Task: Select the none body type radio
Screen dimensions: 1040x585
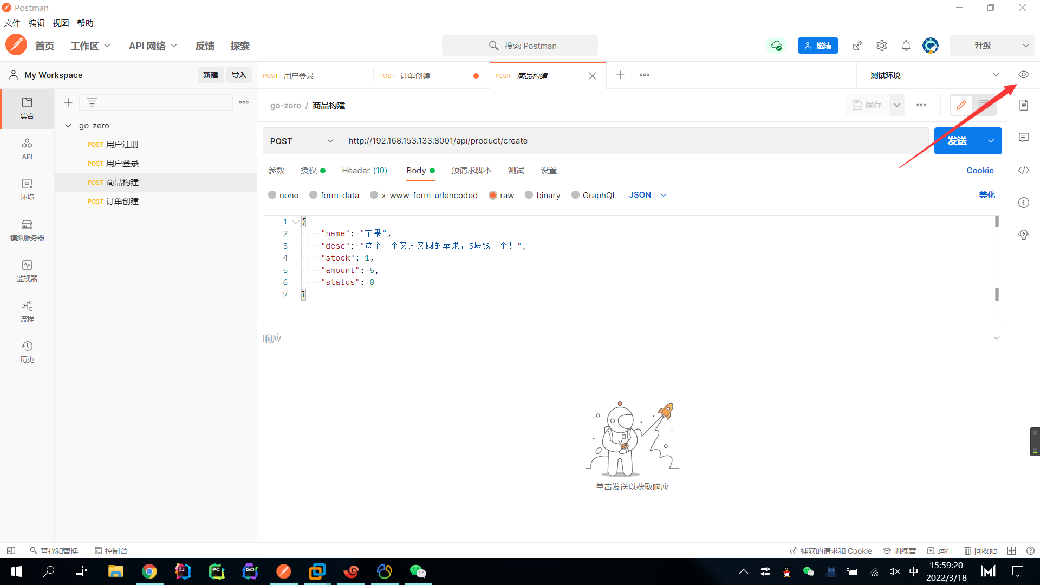Action: click(x=272, y=195)
